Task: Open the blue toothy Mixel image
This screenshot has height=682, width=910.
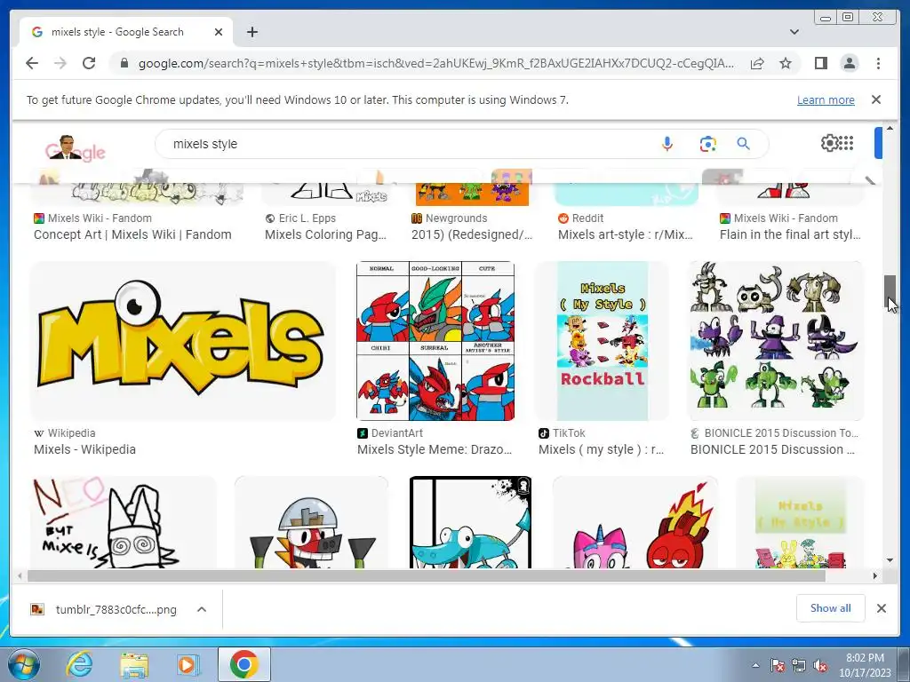Action: (x=470, y=522)
